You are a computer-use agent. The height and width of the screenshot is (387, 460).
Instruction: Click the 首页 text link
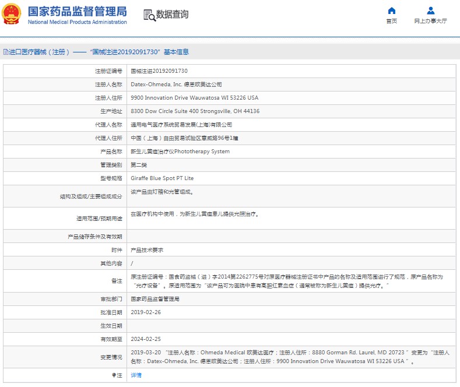(x=391, y=21)
